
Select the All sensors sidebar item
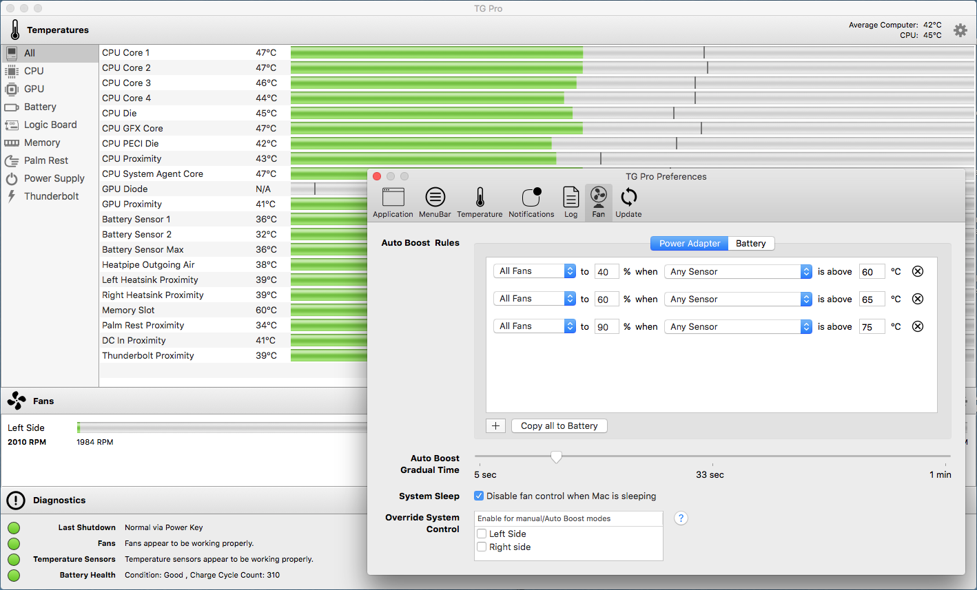tap(50, 53)
